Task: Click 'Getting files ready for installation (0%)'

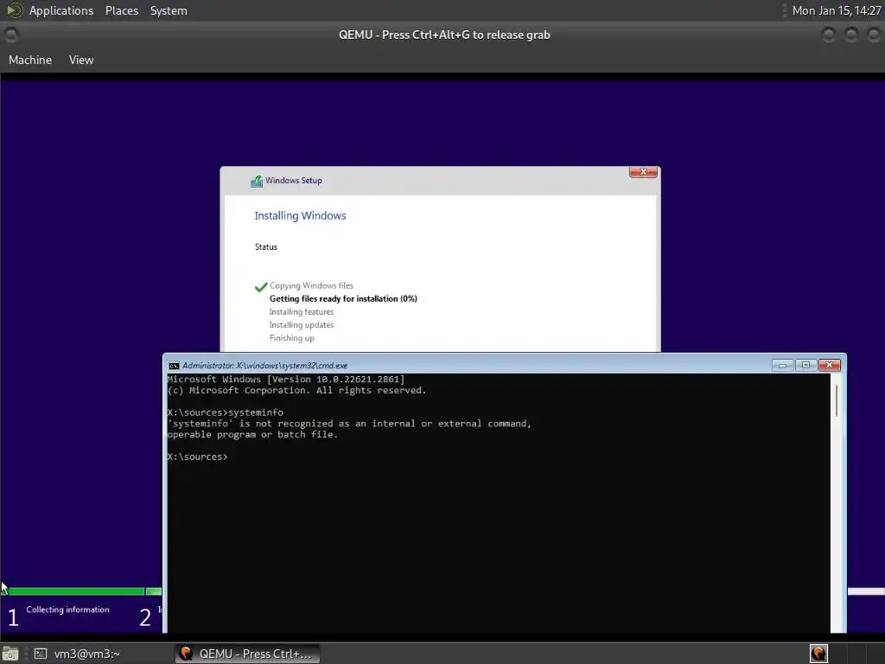Action: [x=343, y=298]
